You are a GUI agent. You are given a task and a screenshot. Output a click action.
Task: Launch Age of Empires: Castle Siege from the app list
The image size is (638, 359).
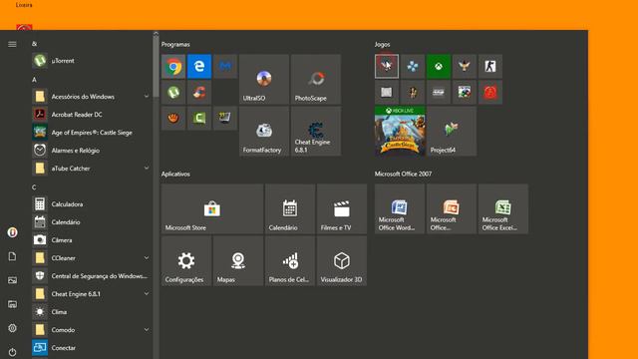pos(91,133)
